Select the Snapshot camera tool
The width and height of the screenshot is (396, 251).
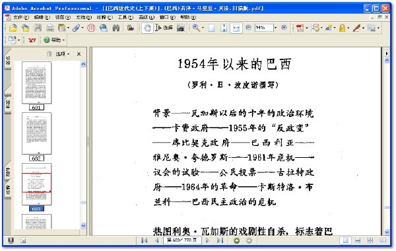[x=181, y=28]
